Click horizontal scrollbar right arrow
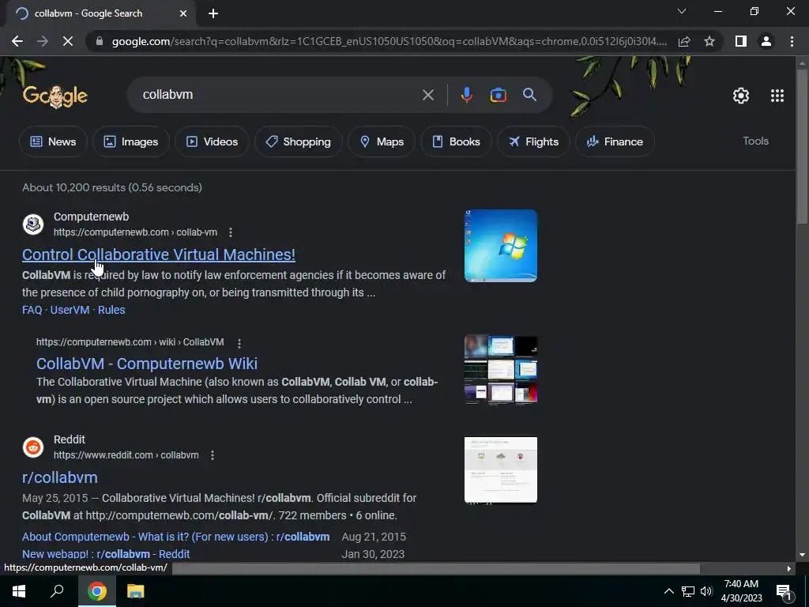The image size is (809, 607). click(x=788, y=569)
